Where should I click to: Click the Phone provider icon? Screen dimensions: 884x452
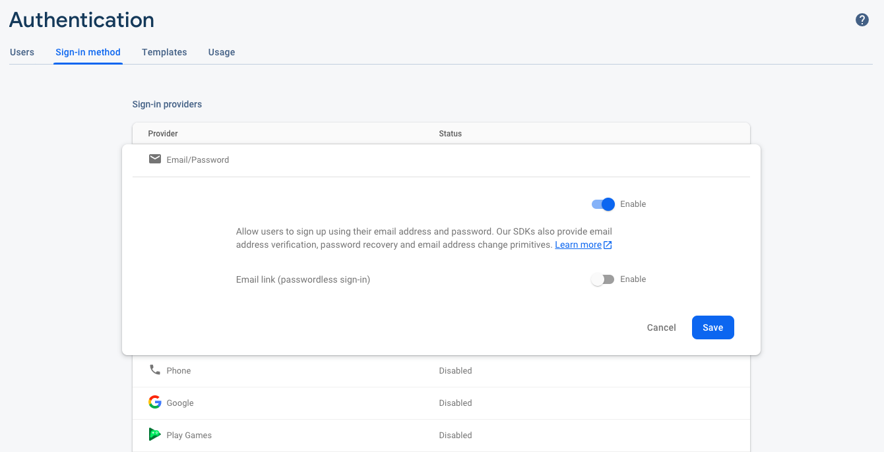tap(155, 370)
